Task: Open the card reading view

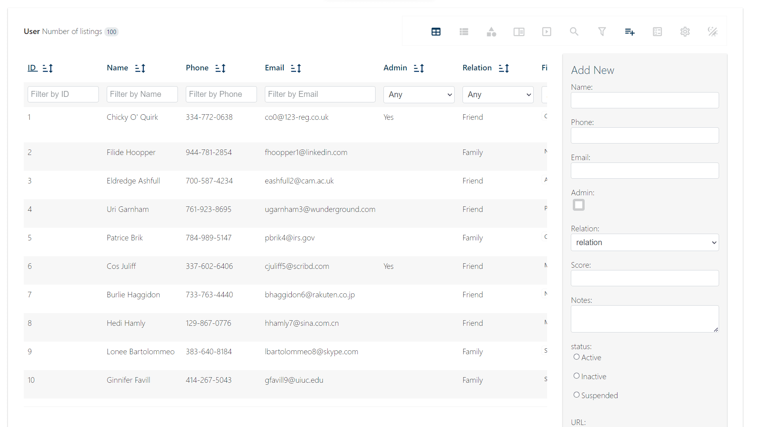Action: pyautogui.click(x=519, y=32)
